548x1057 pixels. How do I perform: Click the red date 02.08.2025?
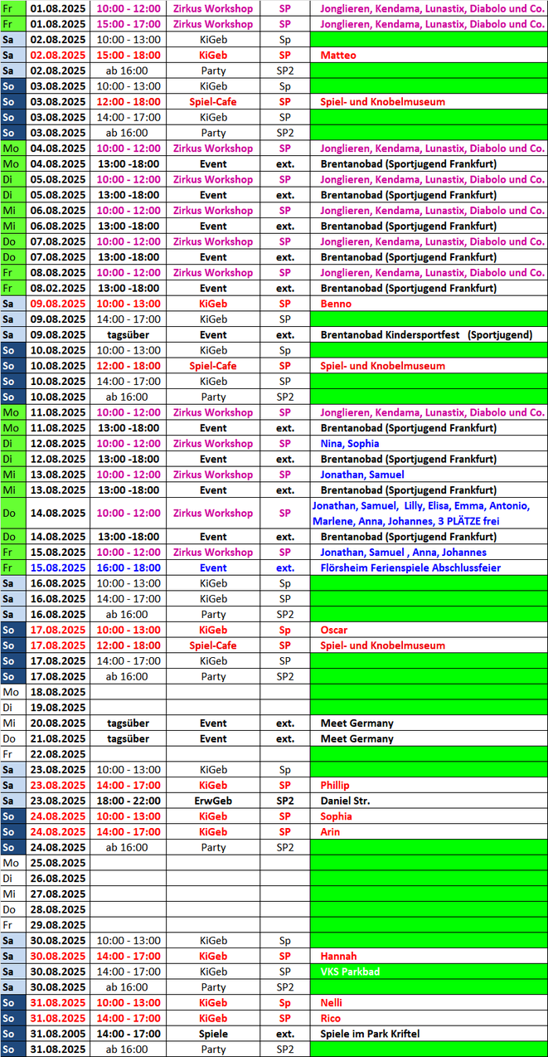(x=57, y=55)
